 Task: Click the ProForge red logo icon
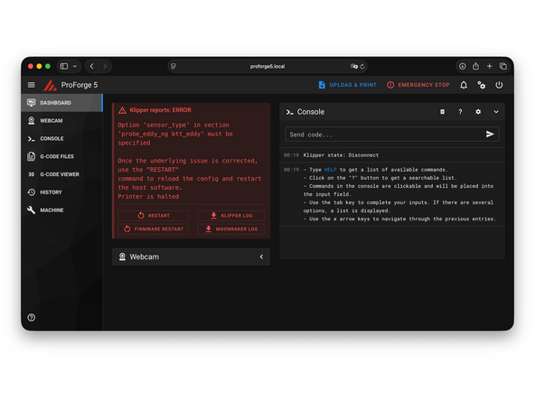pos(50,85)
